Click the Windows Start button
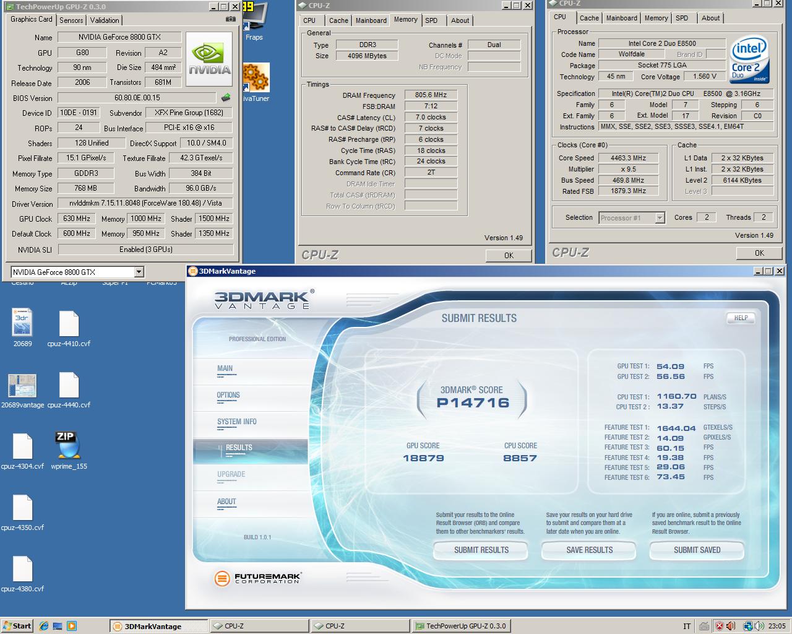Image resolution: width=792 pixels, height=634 pixels. pos(17,626)
